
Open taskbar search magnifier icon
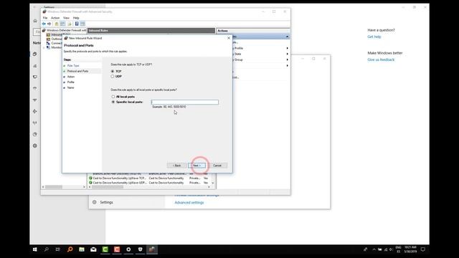46,249
